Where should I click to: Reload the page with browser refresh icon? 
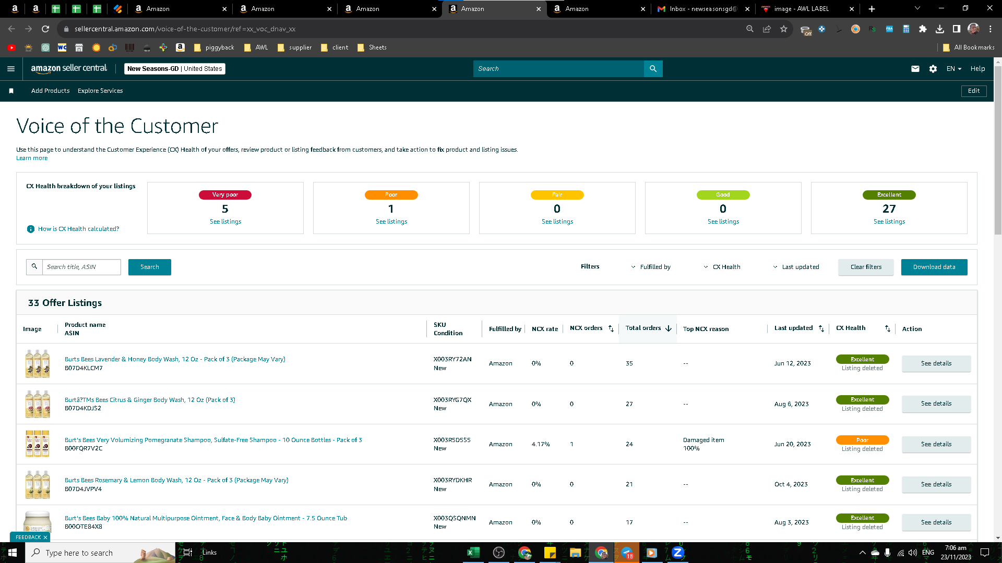point(45,29)
